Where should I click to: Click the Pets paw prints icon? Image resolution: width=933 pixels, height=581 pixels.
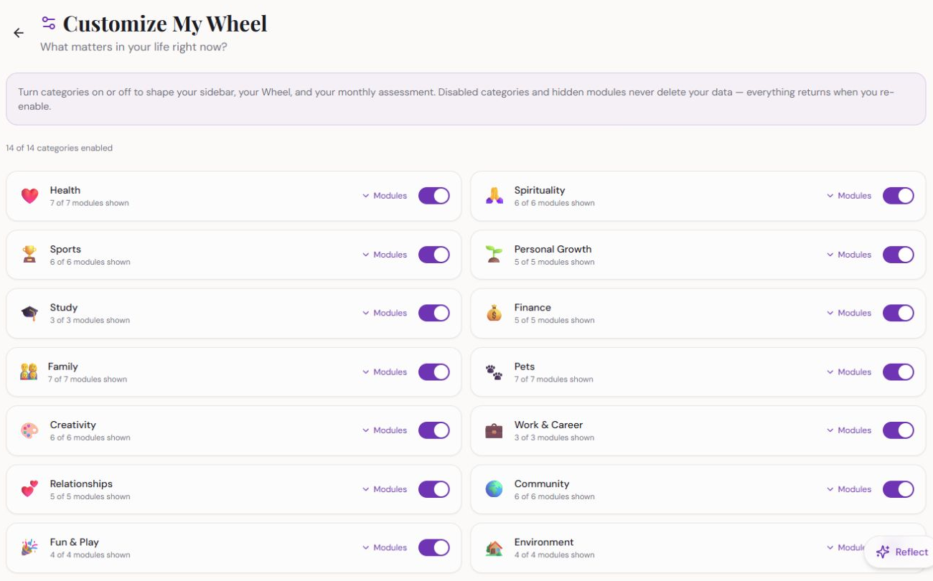tap(494, 372)
